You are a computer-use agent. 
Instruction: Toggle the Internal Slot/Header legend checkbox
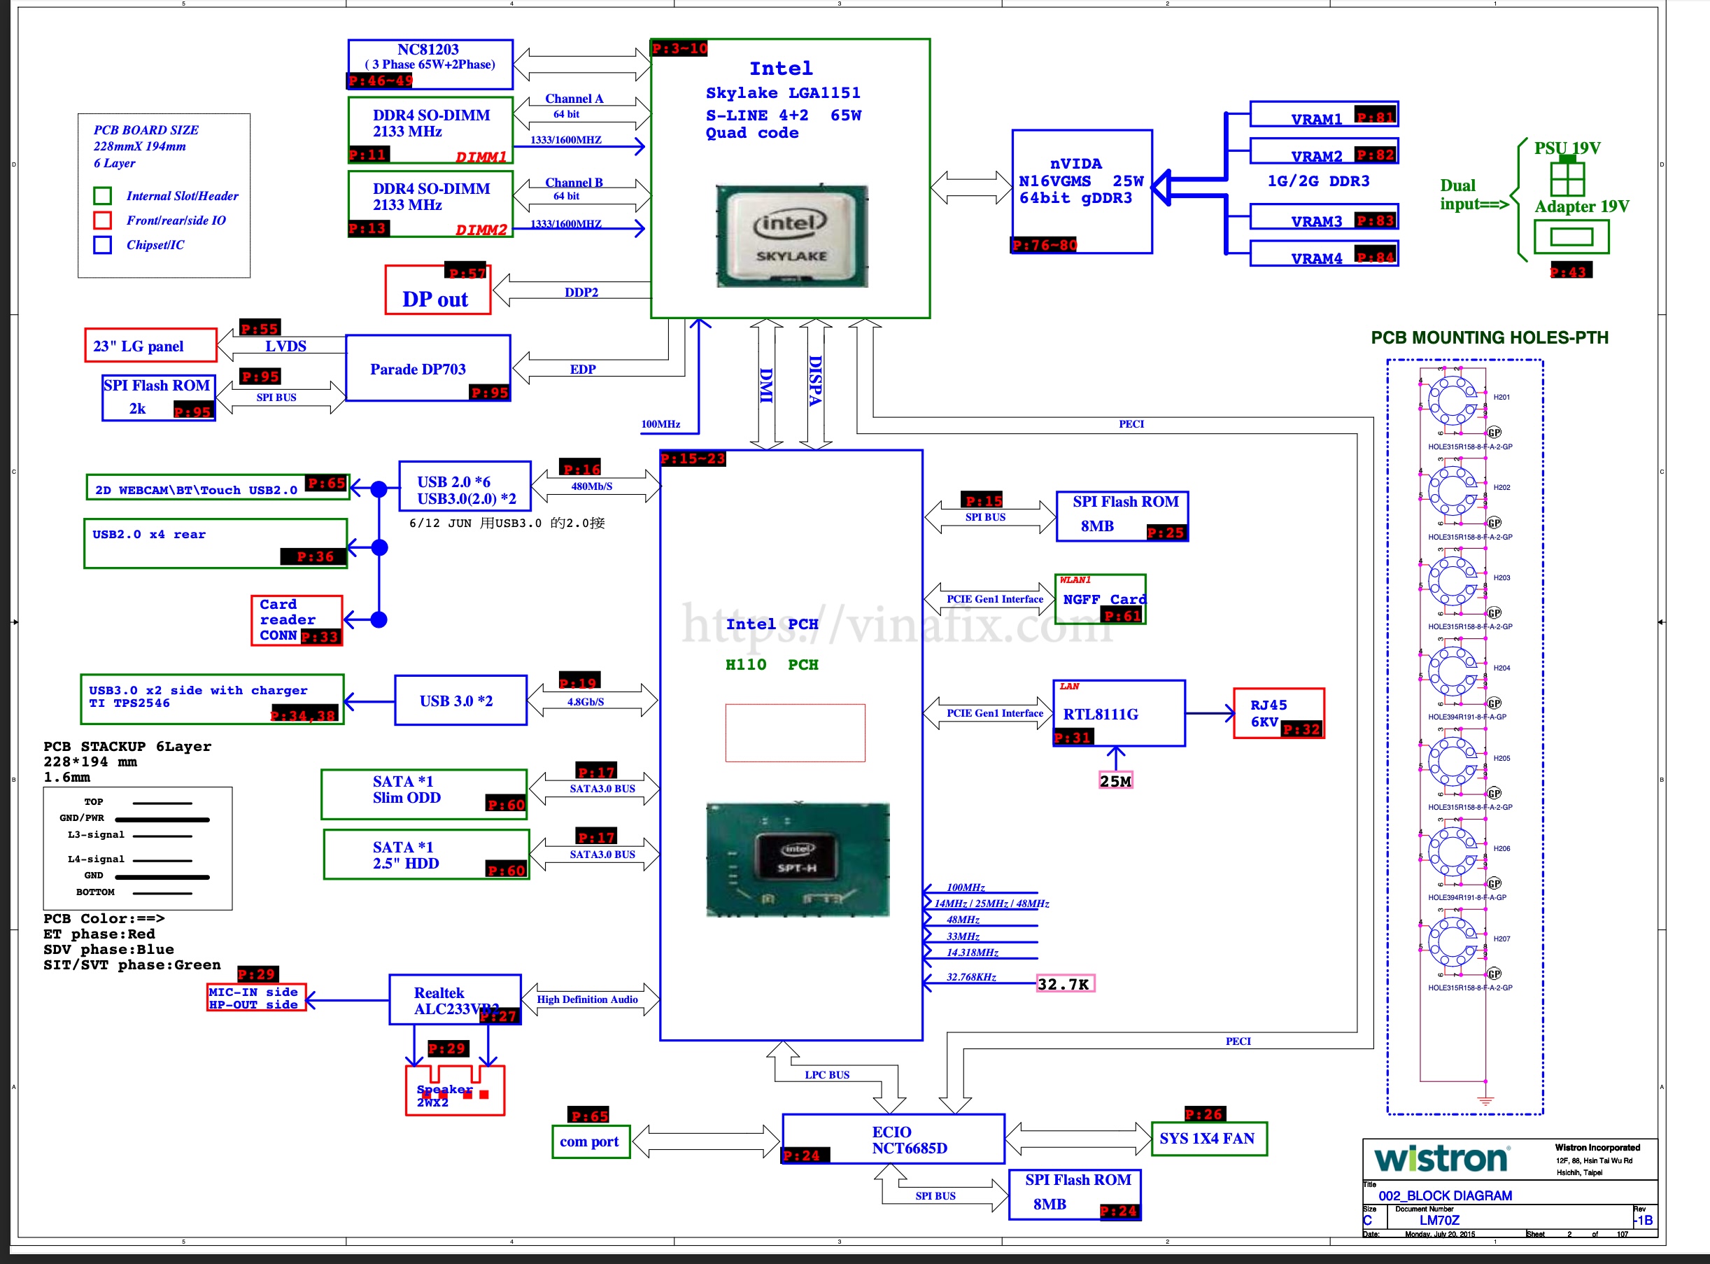[x=104, y=195]
